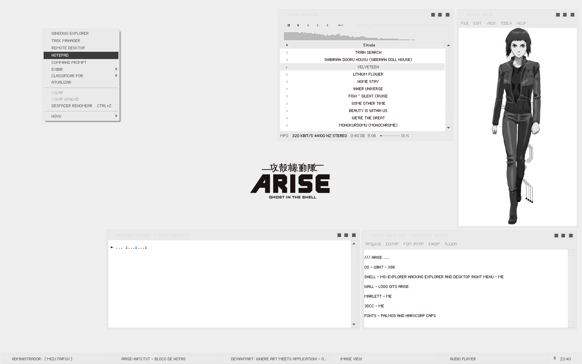This screenshot has width=582, height=364.
Task: Minimize the Audio Player window
Action: click(433, 15)
